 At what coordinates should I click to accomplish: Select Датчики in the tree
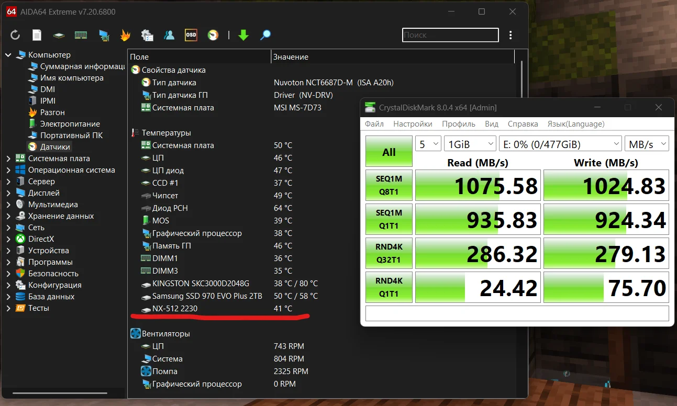coord(55,147)
